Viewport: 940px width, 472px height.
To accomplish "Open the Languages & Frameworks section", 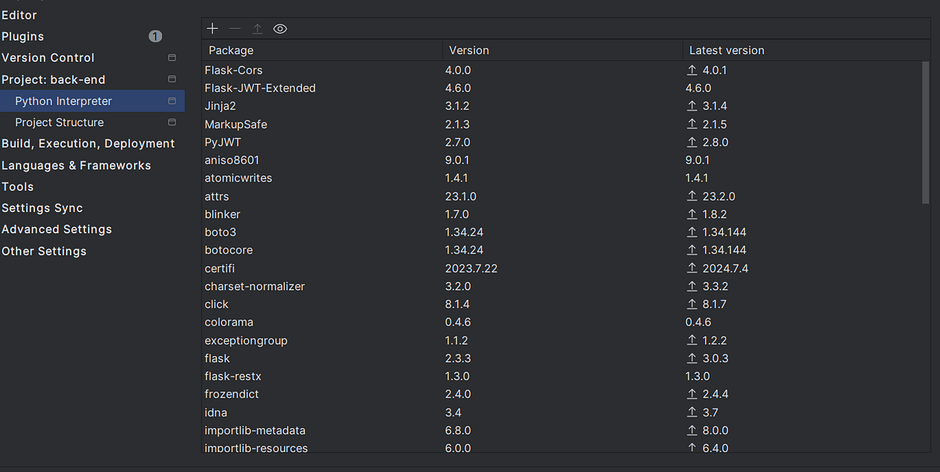I will pos(75,165).
